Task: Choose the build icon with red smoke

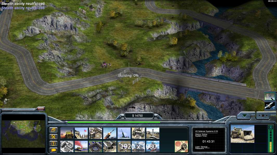Action: (81, 146)
